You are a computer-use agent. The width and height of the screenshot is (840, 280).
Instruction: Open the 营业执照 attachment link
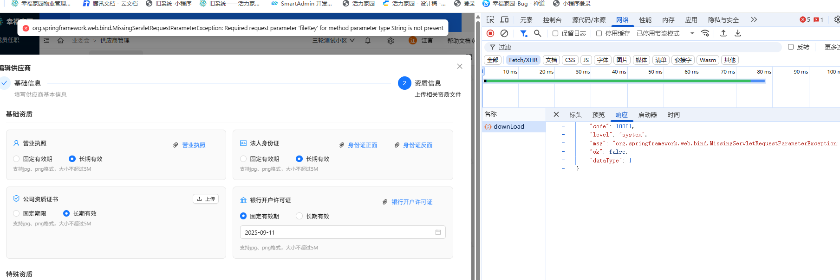(194, 145)
